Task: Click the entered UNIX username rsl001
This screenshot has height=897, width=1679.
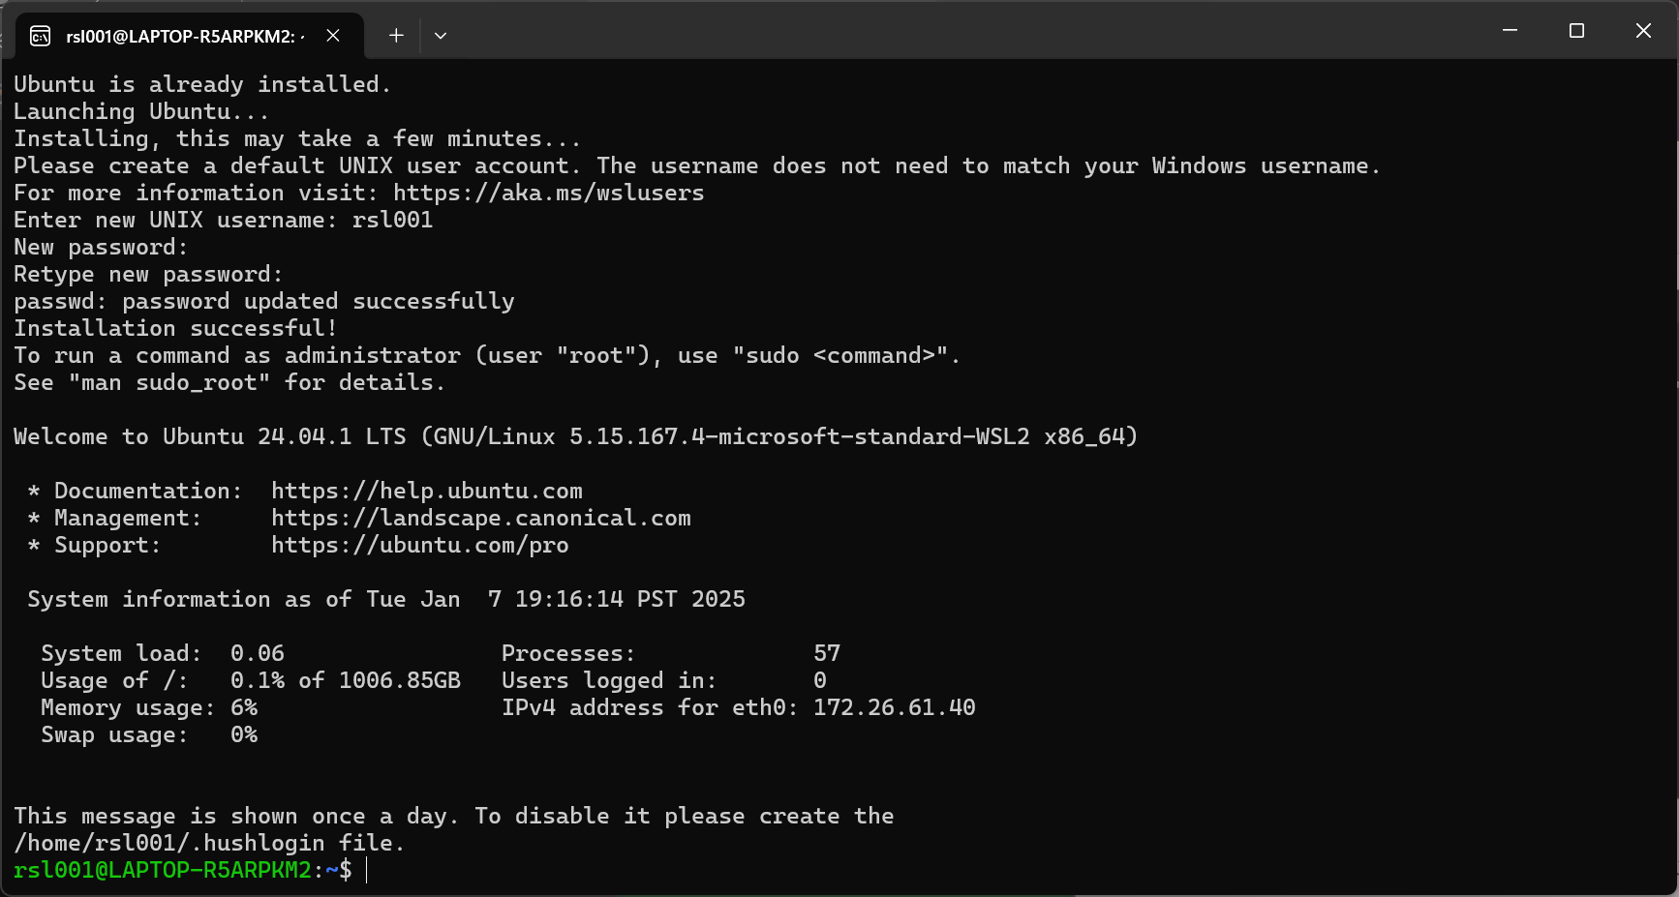Action: (x=392, y=221)
